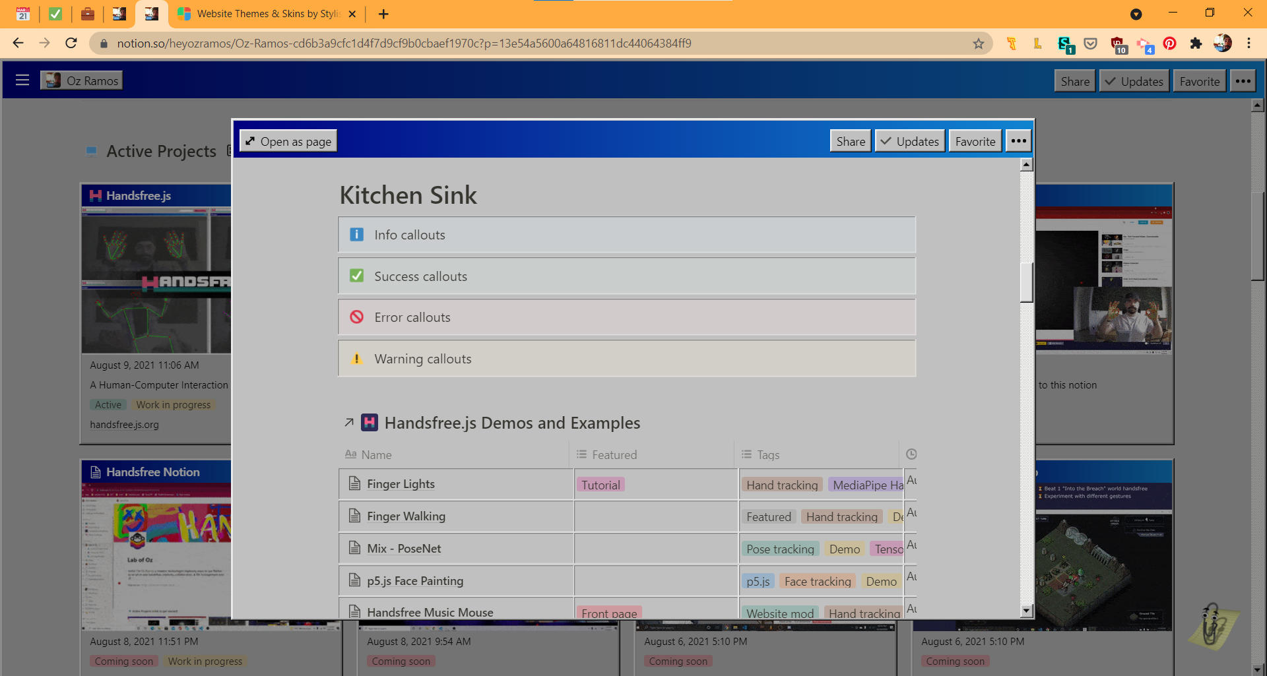This screenshot has width=1267, height=676.
Task: Click the modal scrollbar down arrow
Action: 1026,611
